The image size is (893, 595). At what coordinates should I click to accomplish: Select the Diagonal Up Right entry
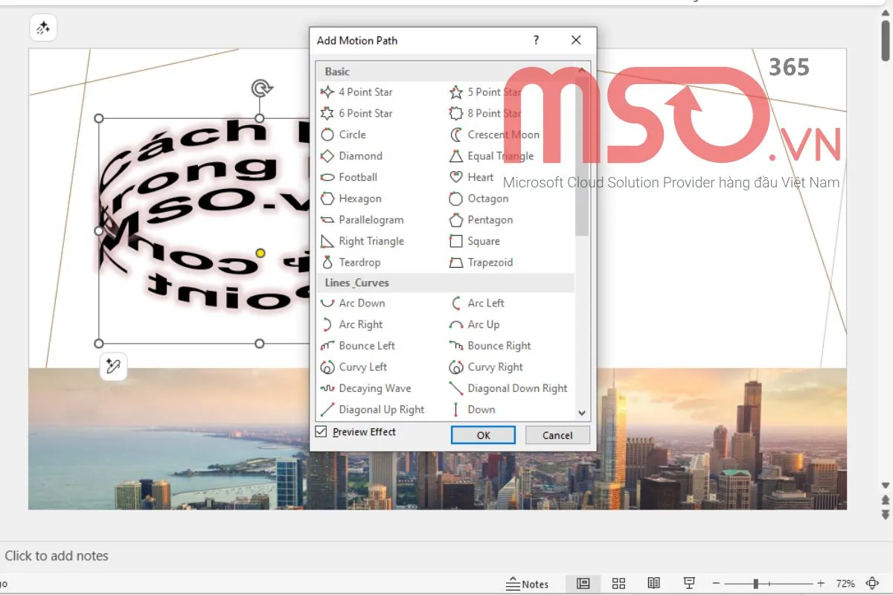click(381, 410)
